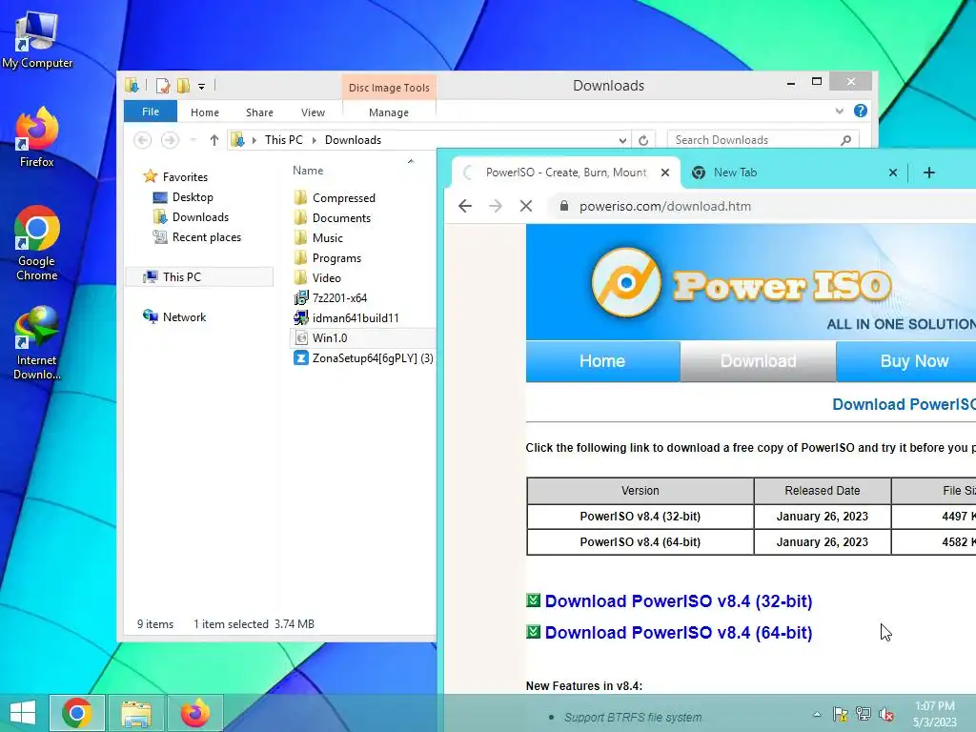The width and height of the screenshot is (976, 732).
Task: Select the Documents folder in file list
Action: [x=341, y=218]
